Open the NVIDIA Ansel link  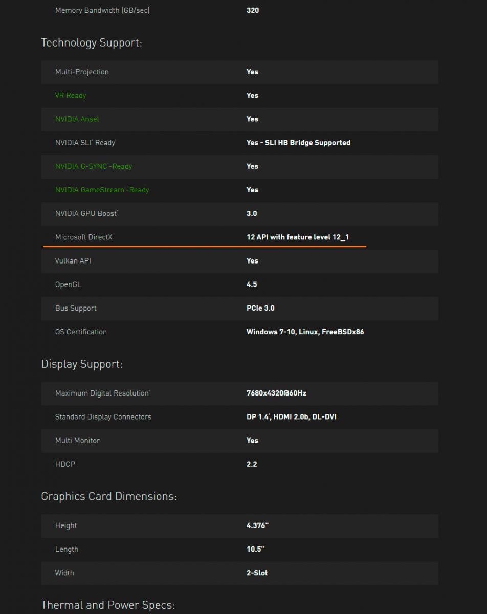pos(77,119)
